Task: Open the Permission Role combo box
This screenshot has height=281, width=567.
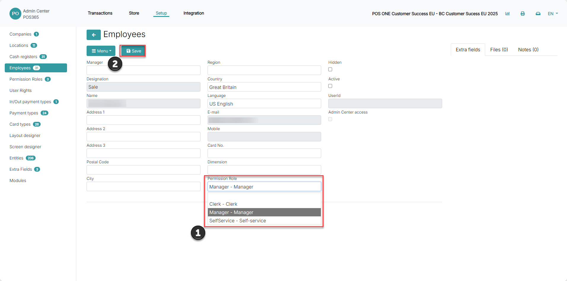Action: (264, 187)
